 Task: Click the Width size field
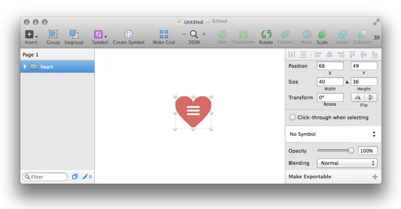pos(330,82)
